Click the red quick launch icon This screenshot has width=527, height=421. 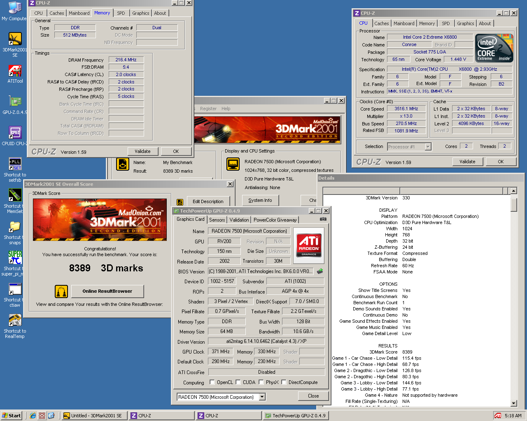pyautogui.click(x=42, y=416)
